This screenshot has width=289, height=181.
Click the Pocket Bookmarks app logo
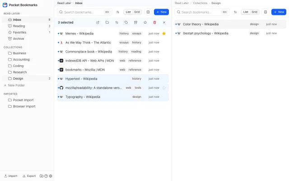[x=5, y=5]
